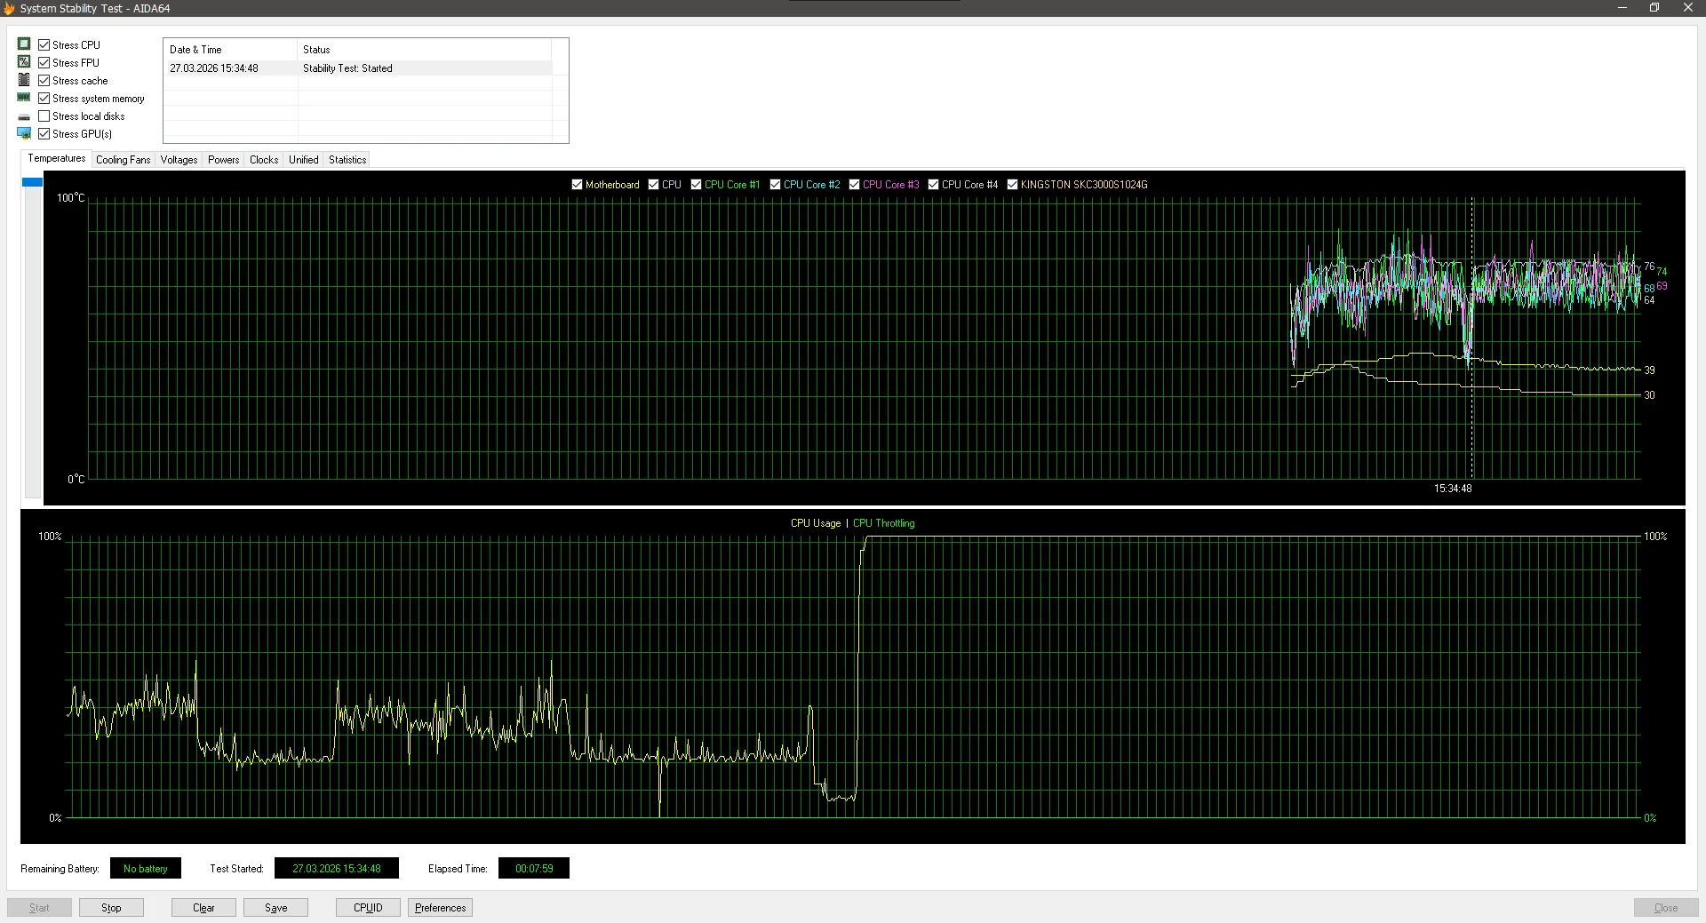1706x923 pixels.
Task: Switch to the Cooling Fans tab
Action: click(x=123, y=160)
